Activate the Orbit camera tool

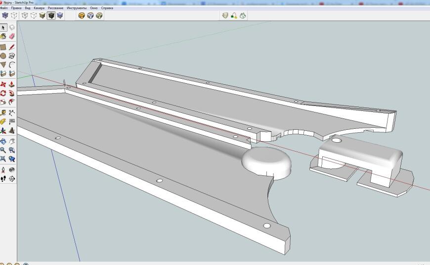pyautogui.click(x=3, y=141)
